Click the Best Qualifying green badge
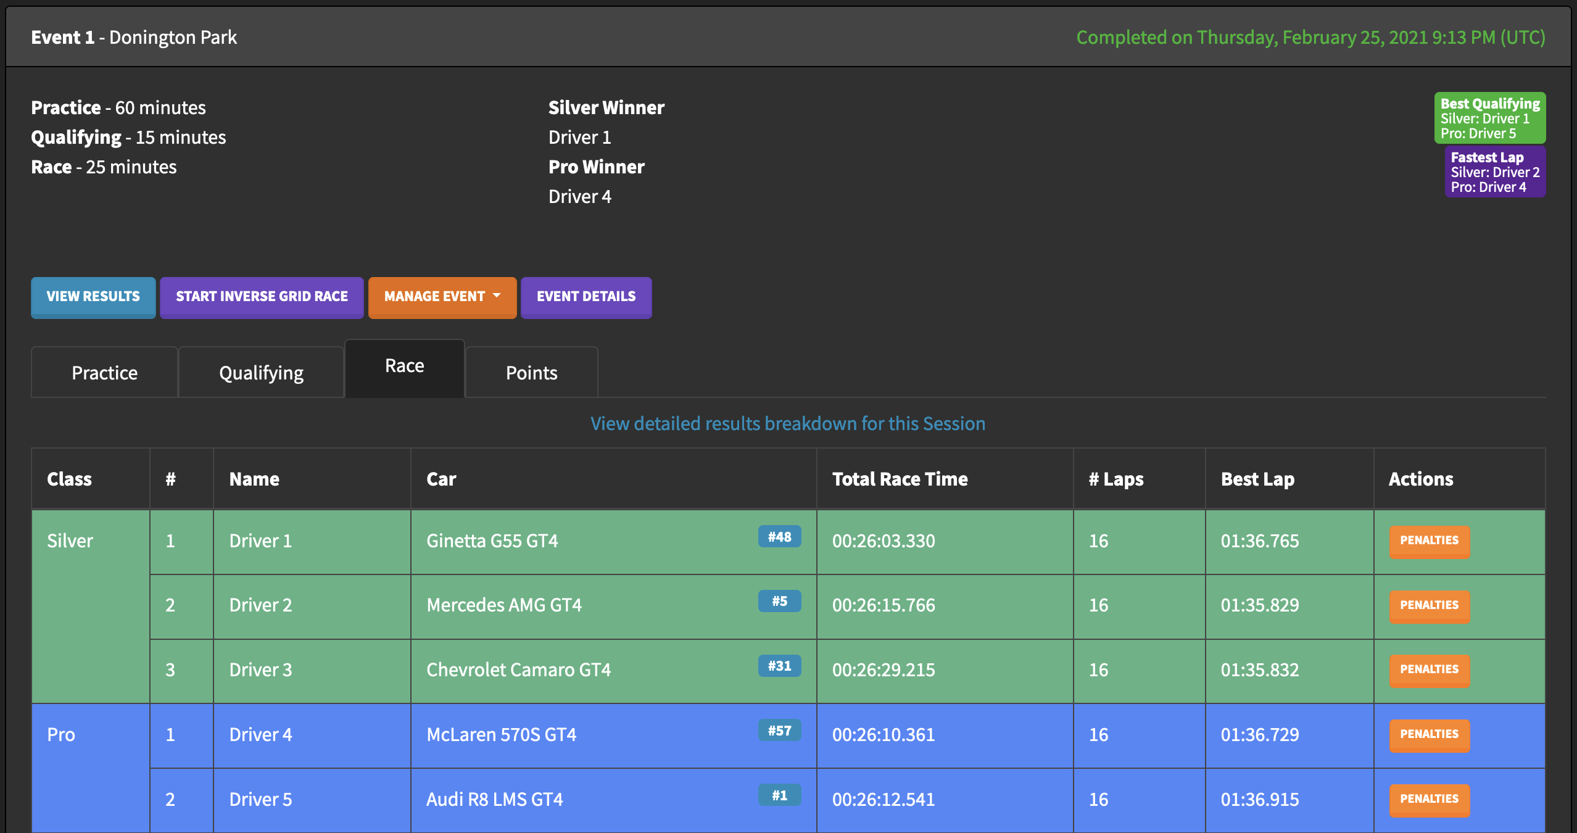1577x833 pixels. pyautogui.click(x=1489, y=118)
